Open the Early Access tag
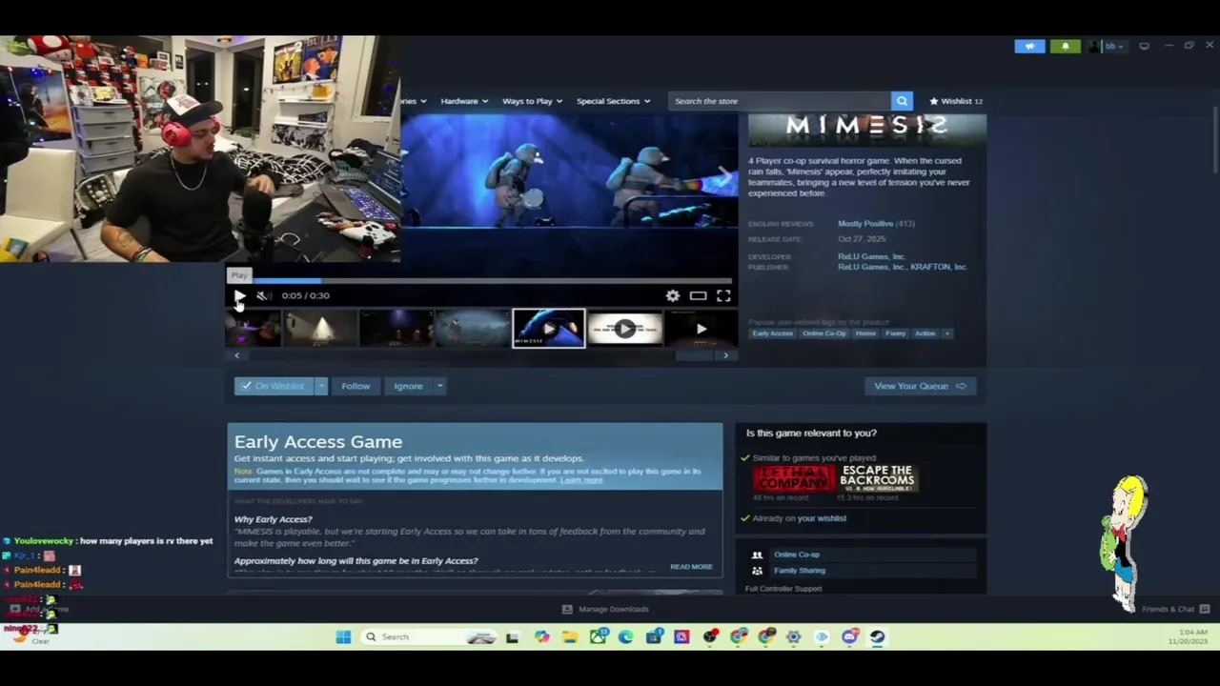This screenshot has width=1220, height=686. (772, 333)
